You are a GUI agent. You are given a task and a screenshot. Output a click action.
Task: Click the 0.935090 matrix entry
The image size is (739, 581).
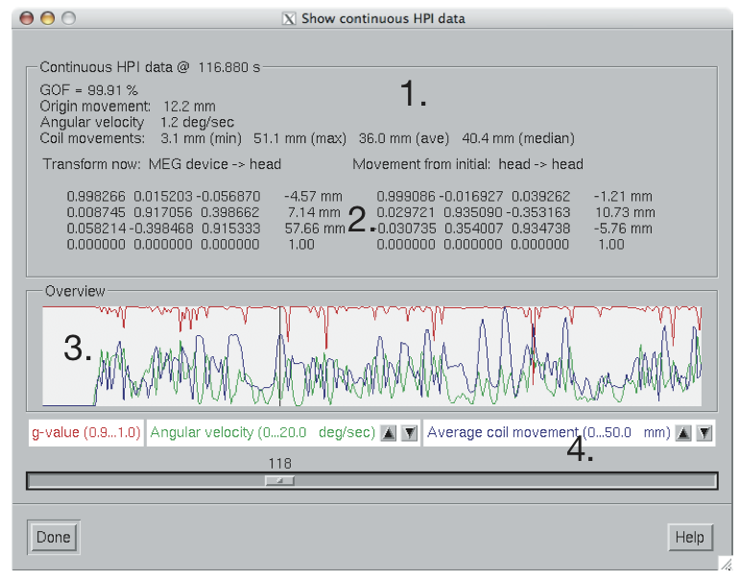point(473,212)
